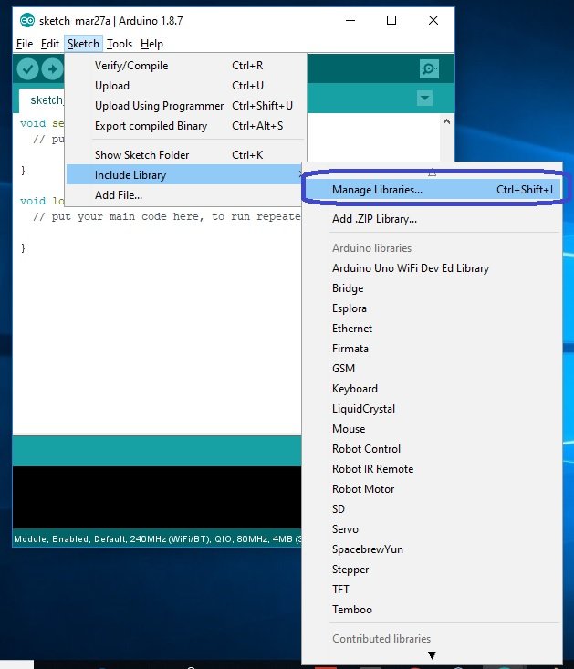Include the Mouse library
574x669 pixels.
[x=432, y=429]
